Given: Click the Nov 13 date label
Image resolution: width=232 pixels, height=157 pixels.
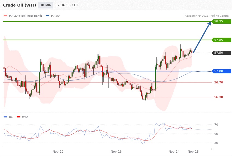Looking at the screenshot, I should tap(116, 151).
